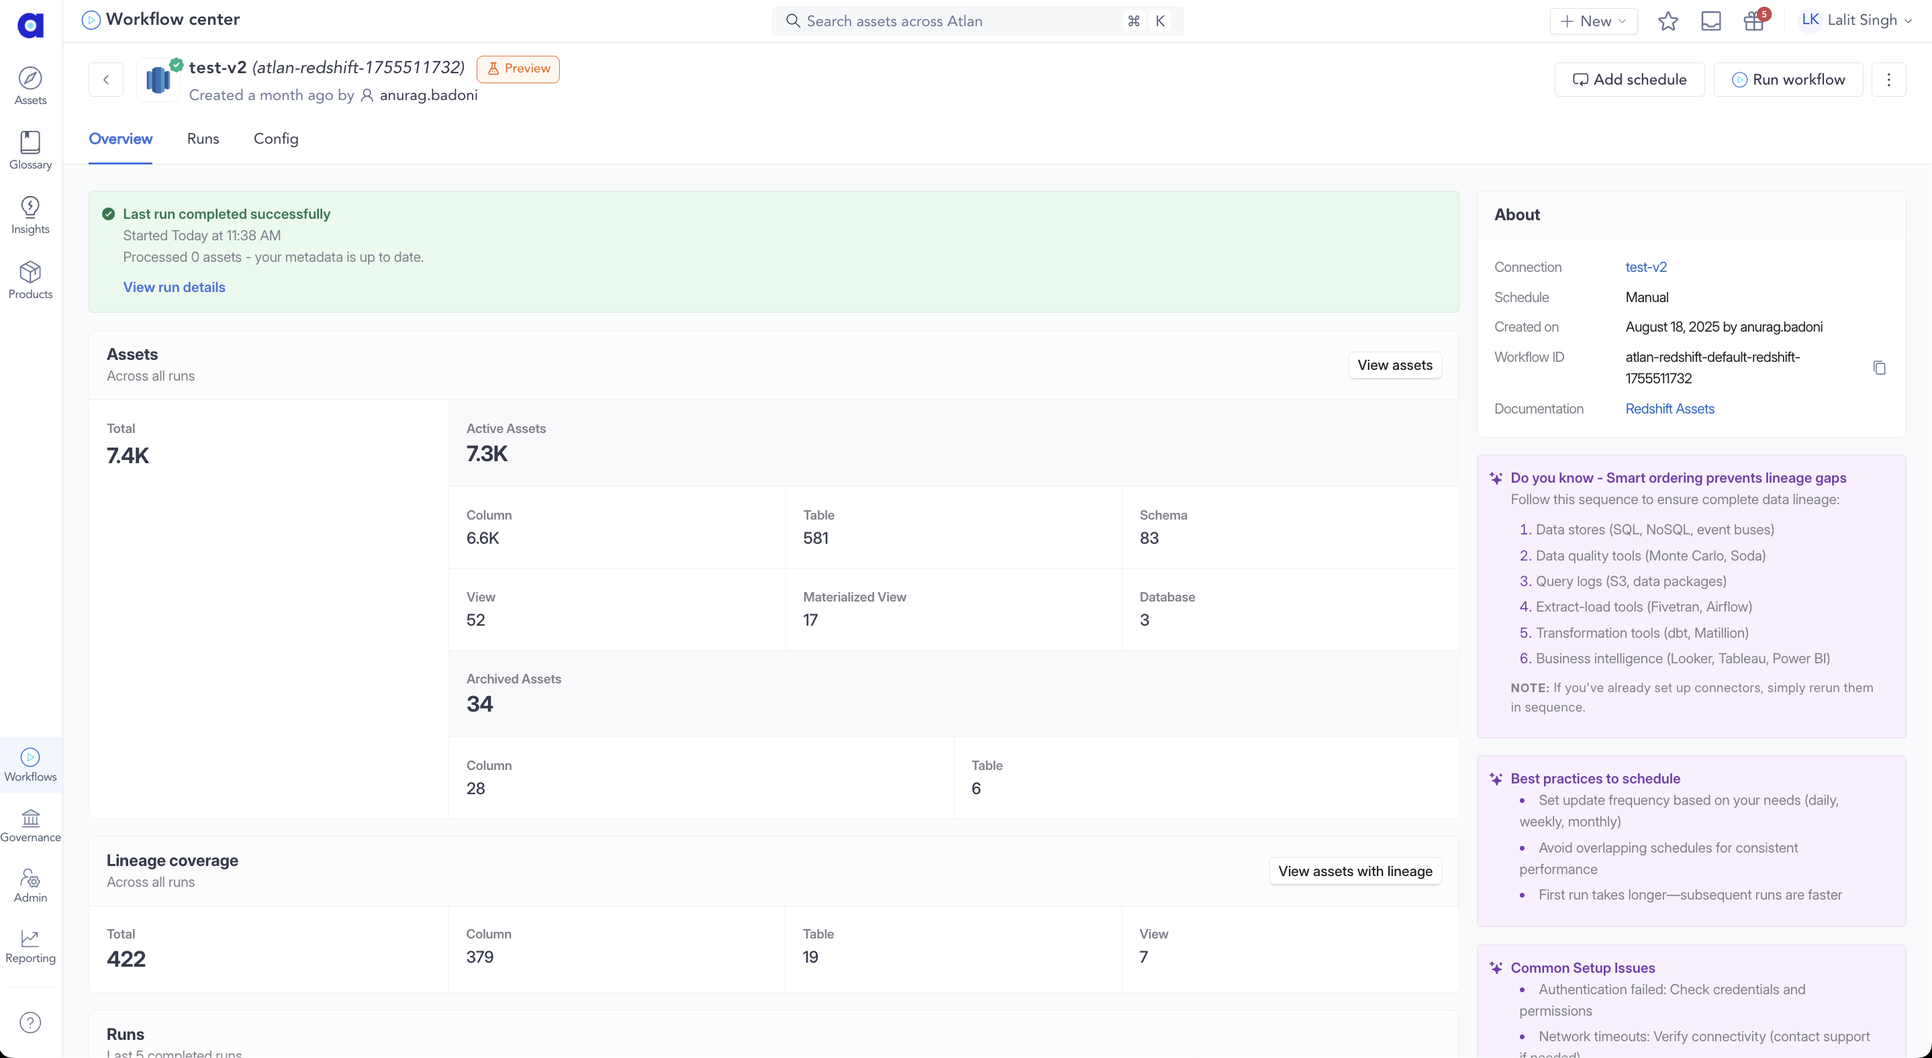Open the Redshift Assets documentation link
Image resolution: width=1932 pixels, height=1058 pixels.
(1670, 409)
